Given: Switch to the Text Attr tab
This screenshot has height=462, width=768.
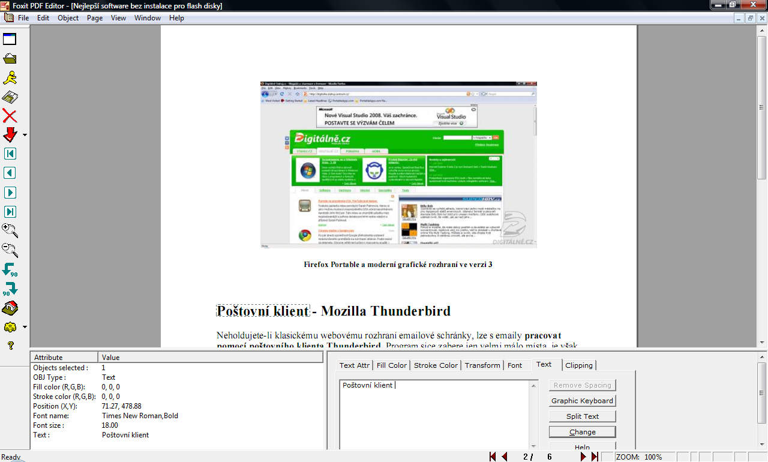Looking at the screenshot, I should (x=355, y=365).
